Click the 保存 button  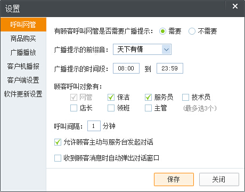point(174,179)
